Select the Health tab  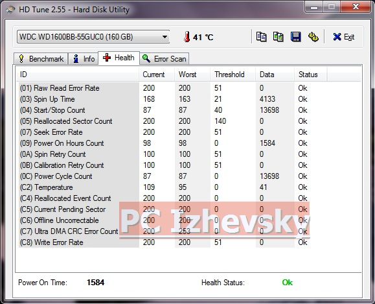coord(119,58)
